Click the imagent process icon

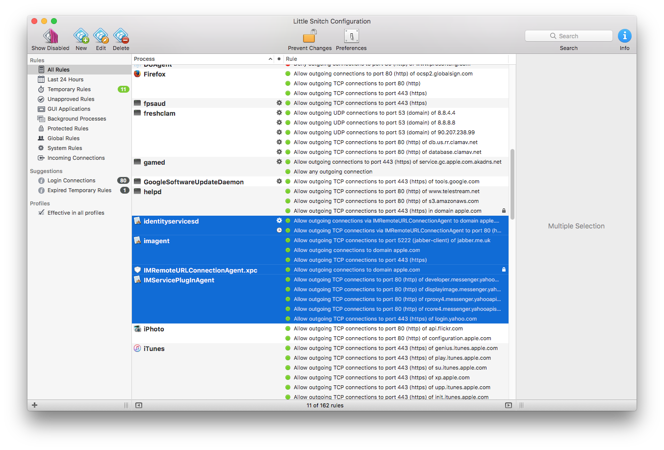click(137, 241)
